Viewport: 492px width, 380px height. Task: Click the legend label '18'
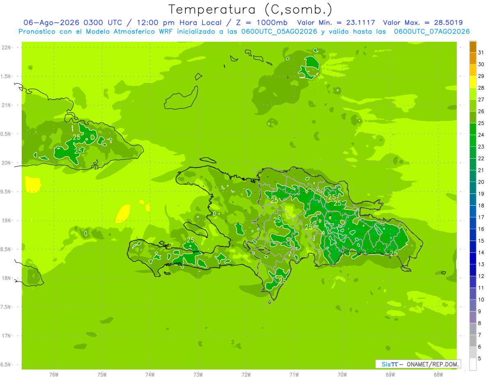point(481,205)
